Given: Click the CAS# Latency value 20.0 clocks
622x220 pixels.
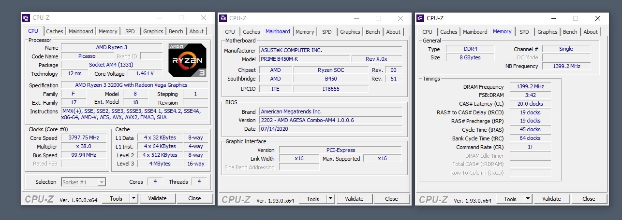Looking at the screenshot, I should [x=530, y=104].
